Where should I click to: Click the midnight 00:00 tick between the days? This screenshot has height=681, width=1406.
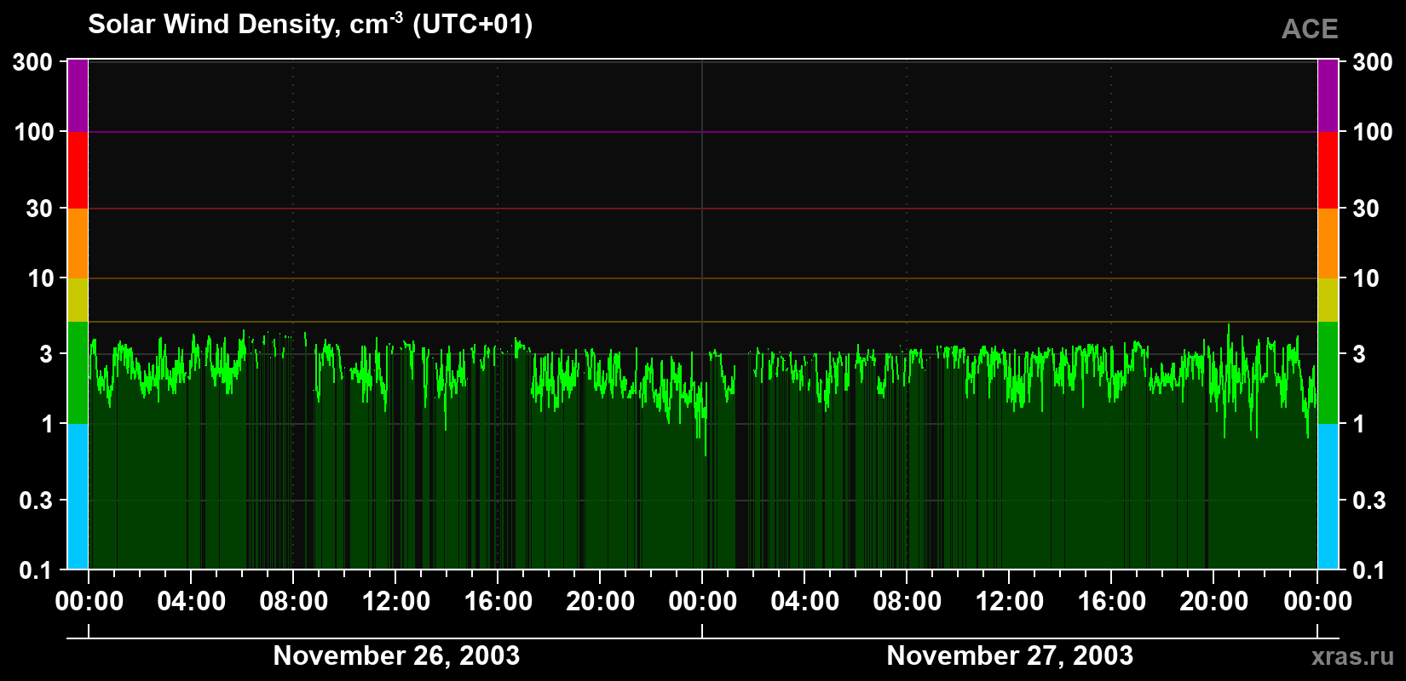[x=702, y=601]
